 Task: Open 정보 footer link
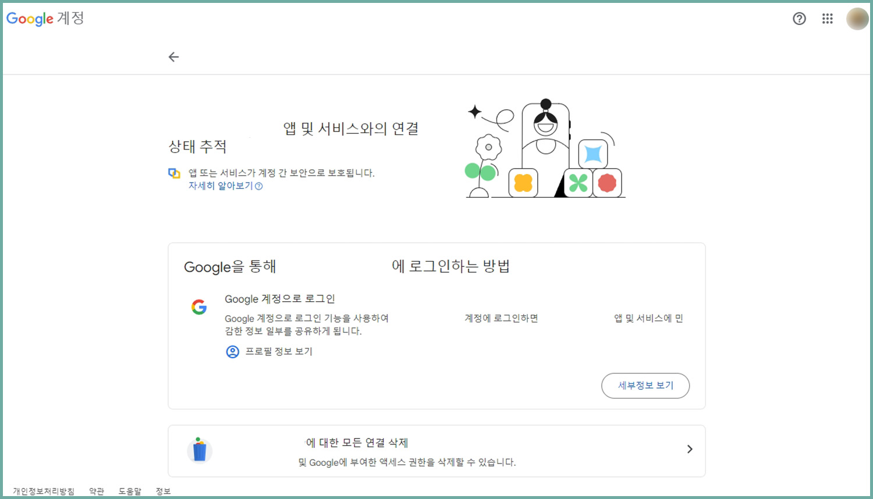[x=164, y=491]
